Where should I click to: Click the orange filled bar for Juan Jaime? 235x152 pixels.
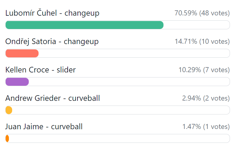(7, 139)
